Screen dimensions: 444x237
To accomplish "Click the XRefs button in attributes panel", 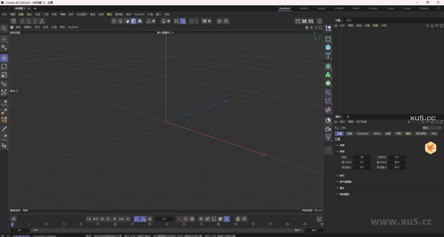I will [376, 133].
